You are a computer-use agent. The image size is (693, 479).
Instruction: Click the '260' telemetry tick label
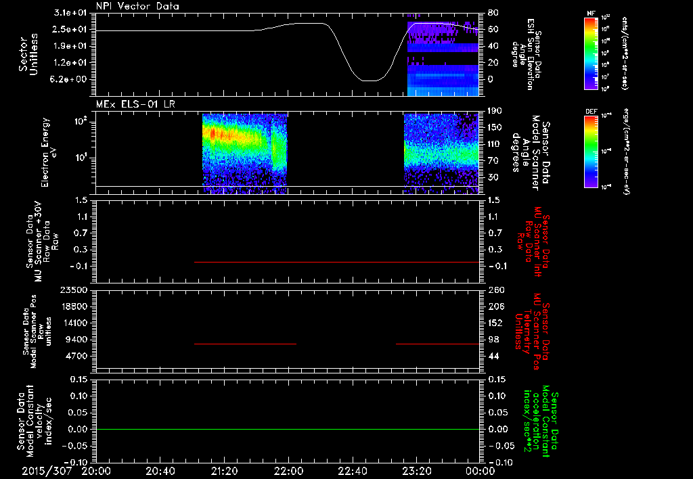496,290
